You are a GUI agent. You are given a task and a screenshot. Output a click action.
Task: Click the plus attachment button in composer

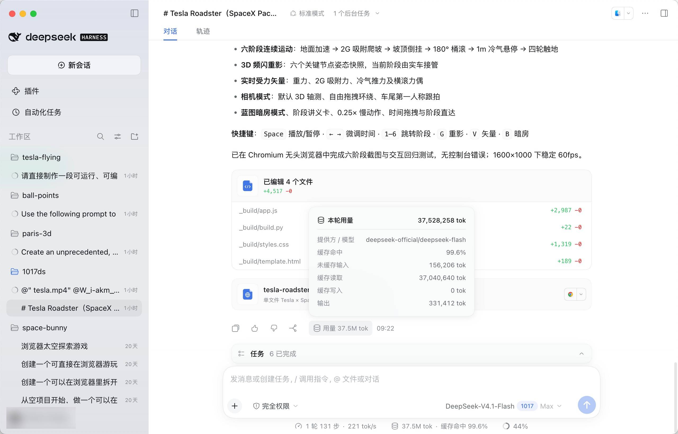coord(235,406)
